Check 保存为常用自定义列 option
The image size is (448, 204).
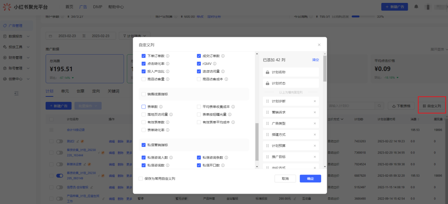click(x=141, y=179)
